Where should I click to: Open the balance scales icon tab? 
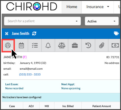pos(62,45)
